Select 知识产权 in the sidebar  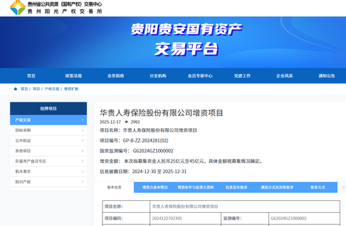pyautogui.click(x=48, y=181)
